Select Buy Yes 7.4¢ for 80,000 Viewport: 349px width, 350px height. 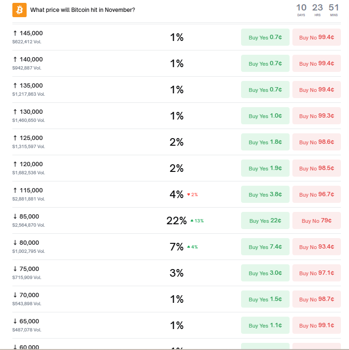(265, 247)
